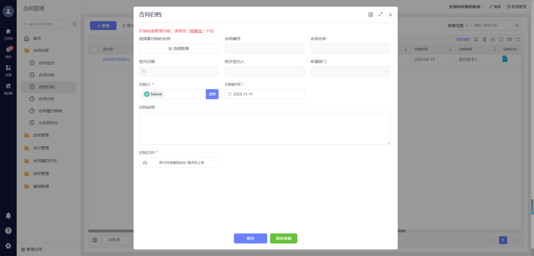534x256 pixels.
Task: Click the fullscreen expand icon in dialog header
Action: (380, 14)
